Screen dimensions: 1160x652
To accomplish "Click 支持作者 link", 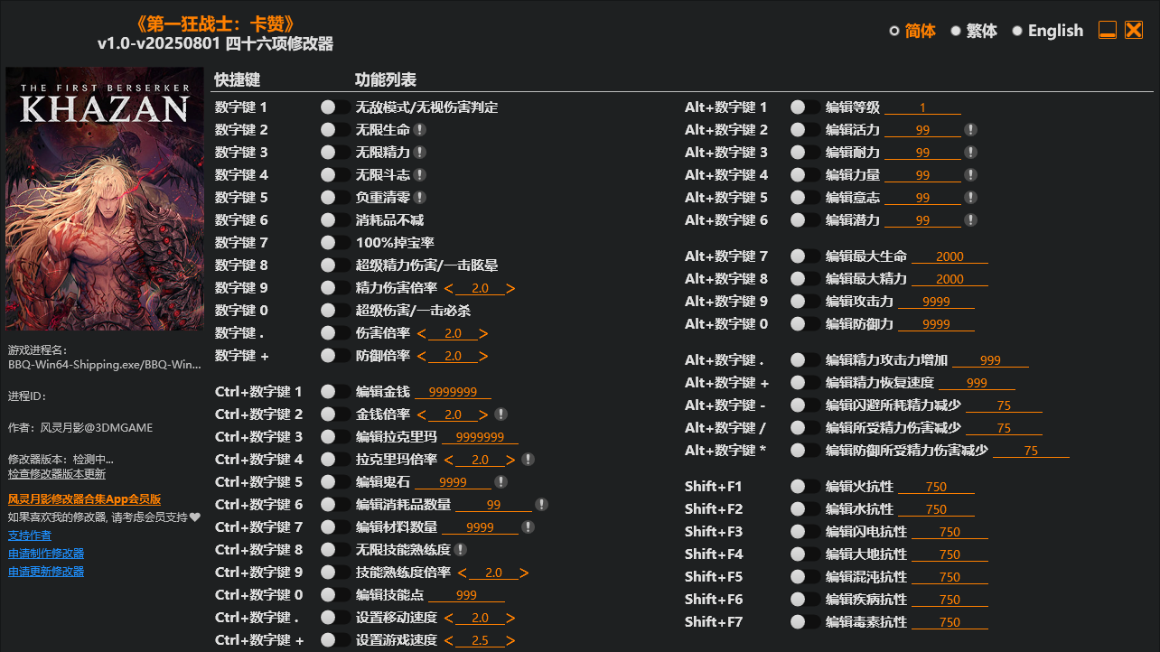I will pos(30,536).
